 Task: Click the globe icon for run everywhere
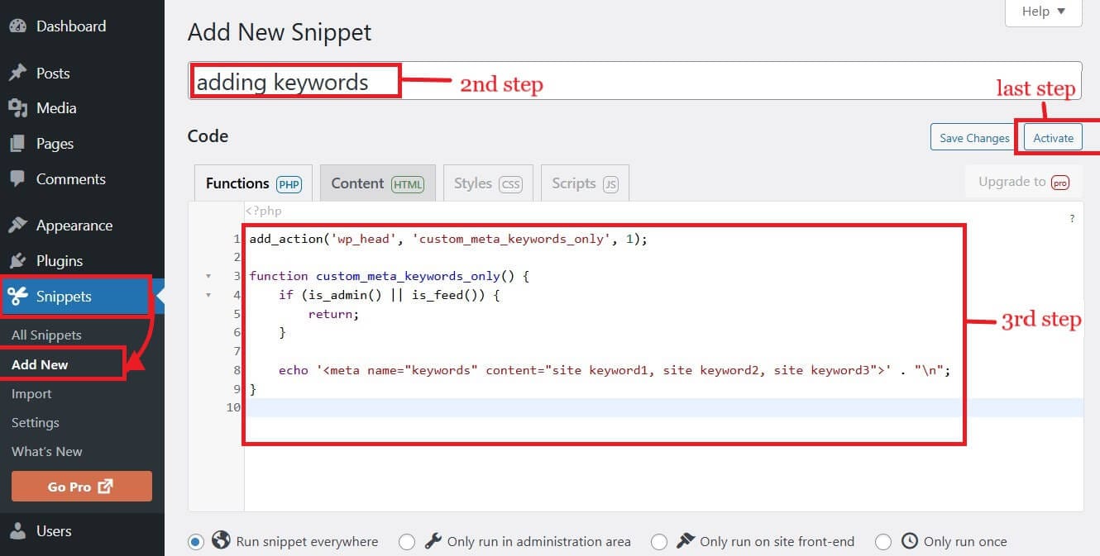click(221, 541)
